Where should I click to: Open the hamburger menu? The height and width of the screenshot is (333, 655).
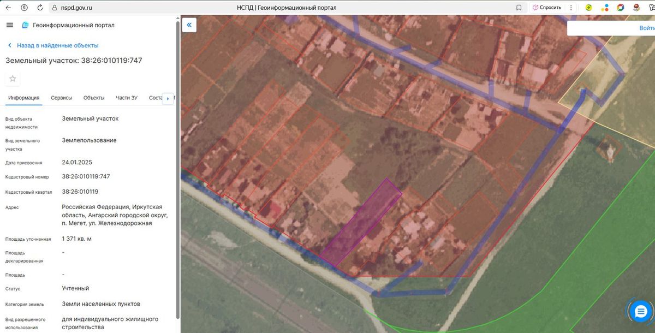pos(10,25)
